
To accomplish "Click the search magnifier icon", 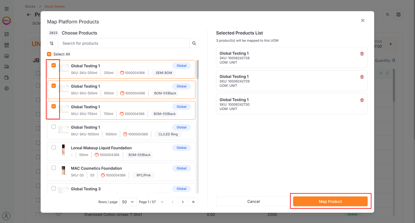I will [194, 43].
